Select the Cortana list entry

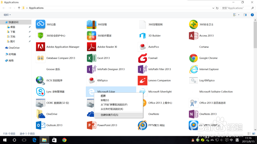pos(204,47)
